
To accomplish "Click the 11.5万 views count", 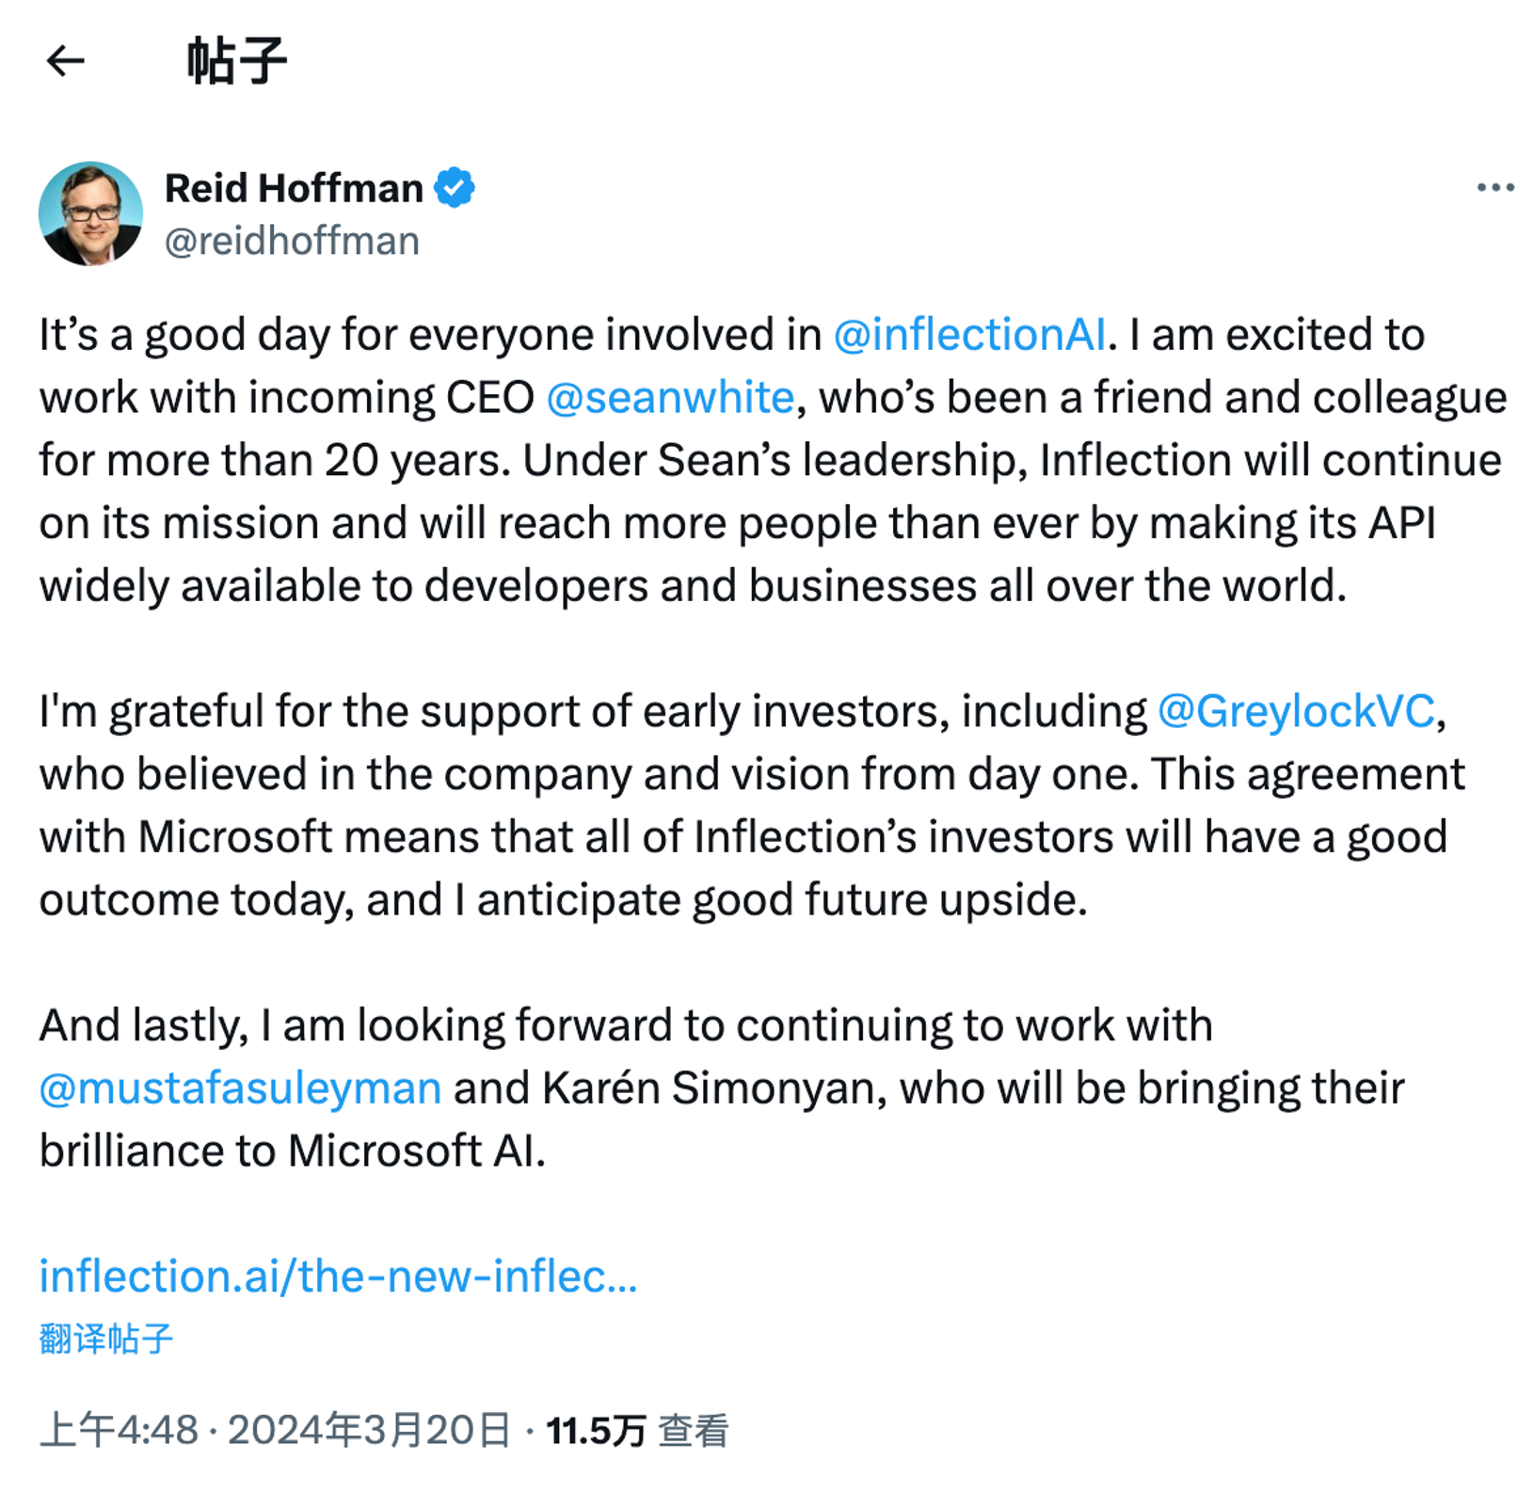I will tap(596, 1431).
